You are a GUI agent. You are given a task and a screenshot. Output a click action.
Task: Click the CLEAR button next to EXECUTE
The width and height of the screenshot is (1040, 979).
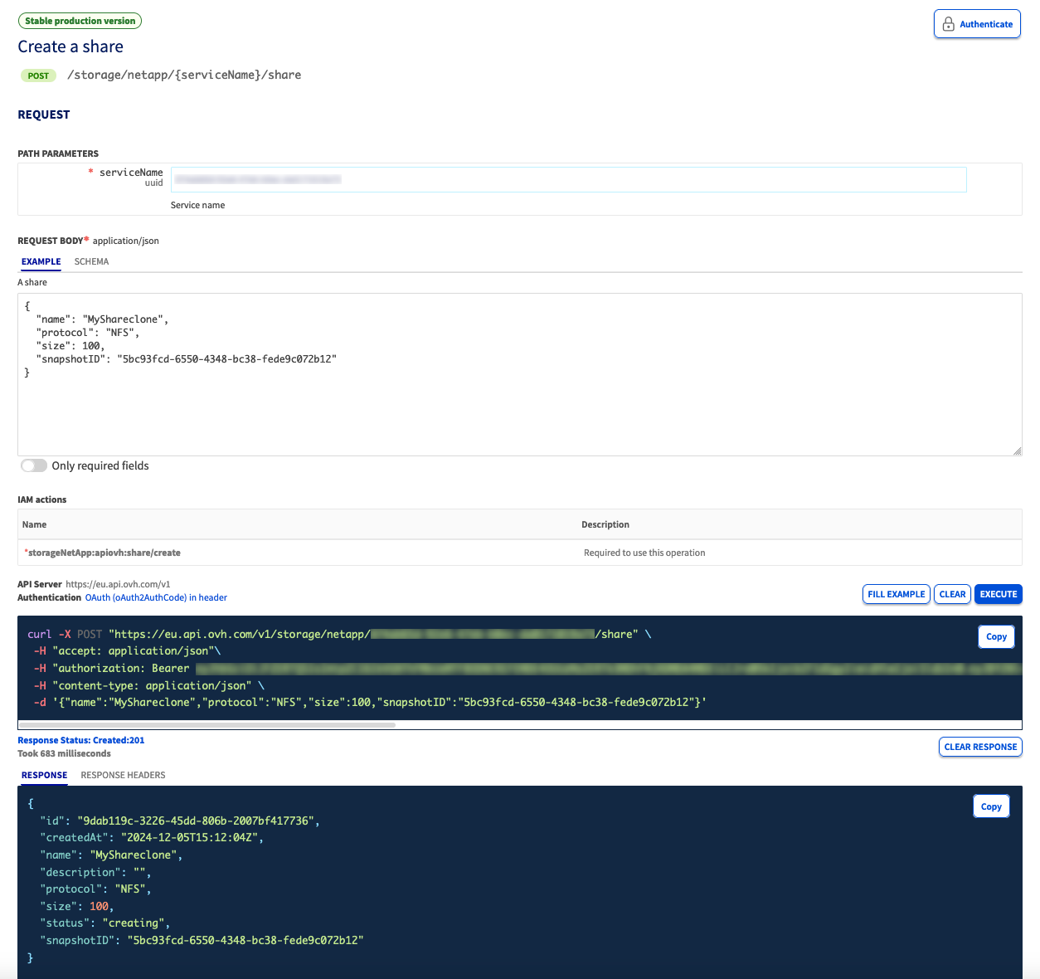coord(952,594)
